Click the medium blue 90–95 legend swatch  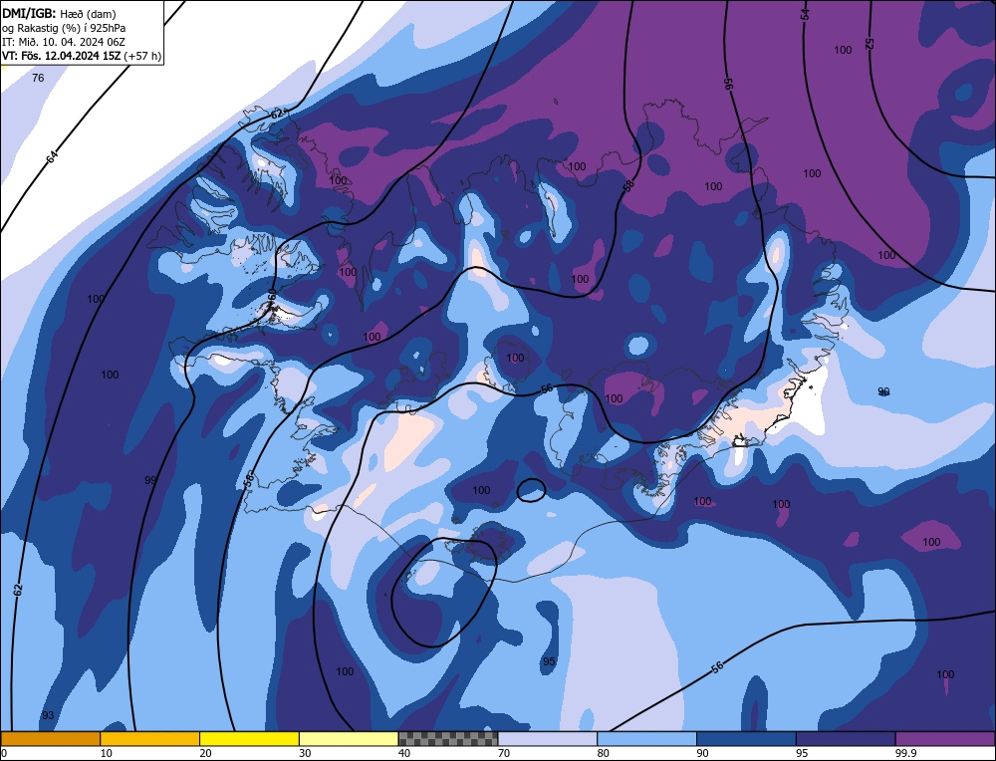746,738
